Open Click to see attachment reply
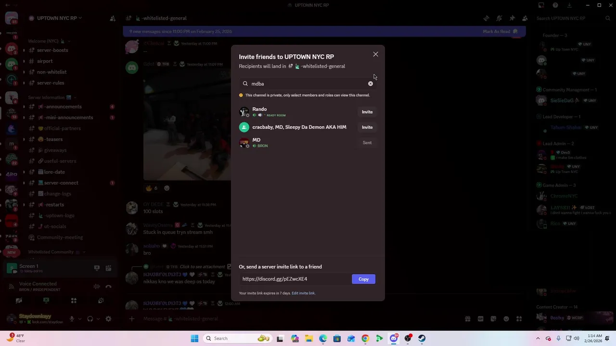616x346 pixels. pos(202,267)
